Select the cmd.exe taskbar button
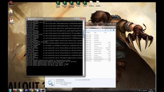 (43, 90)
